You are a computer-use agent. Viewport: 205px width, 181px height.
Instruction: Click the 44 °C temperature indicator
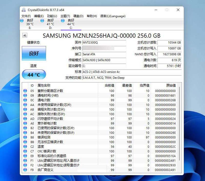(x=34, y=75)
